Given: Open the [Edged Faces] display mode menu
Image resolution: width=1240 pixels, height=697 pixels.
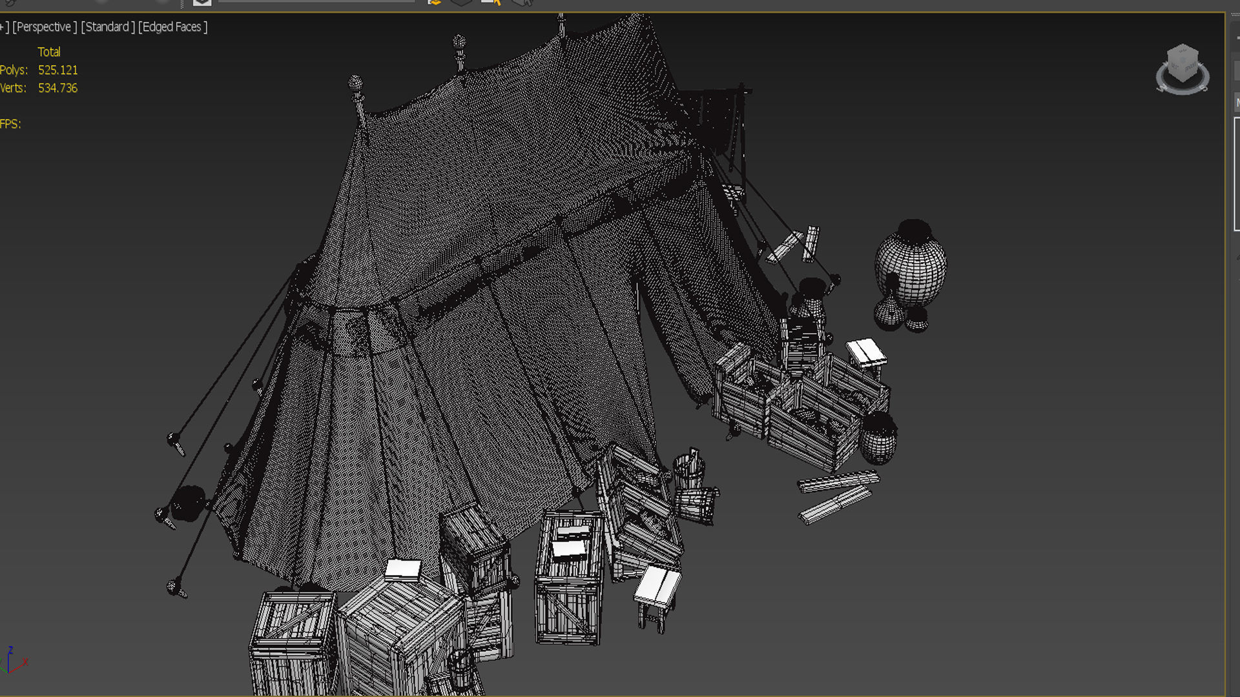Looking at the screenshot, I should tap(173, 27).
